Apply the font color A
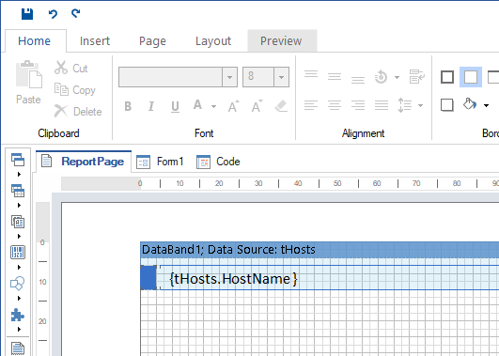This screenshot has height=356, width=499. point(197,105)
